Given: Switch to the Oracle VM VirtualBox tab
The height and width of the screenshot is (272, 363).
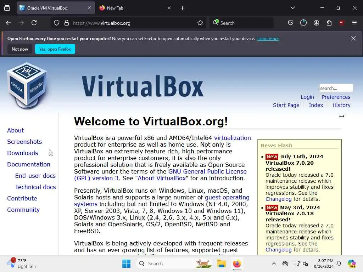Looking at the screenshot, I should point(56,8).
